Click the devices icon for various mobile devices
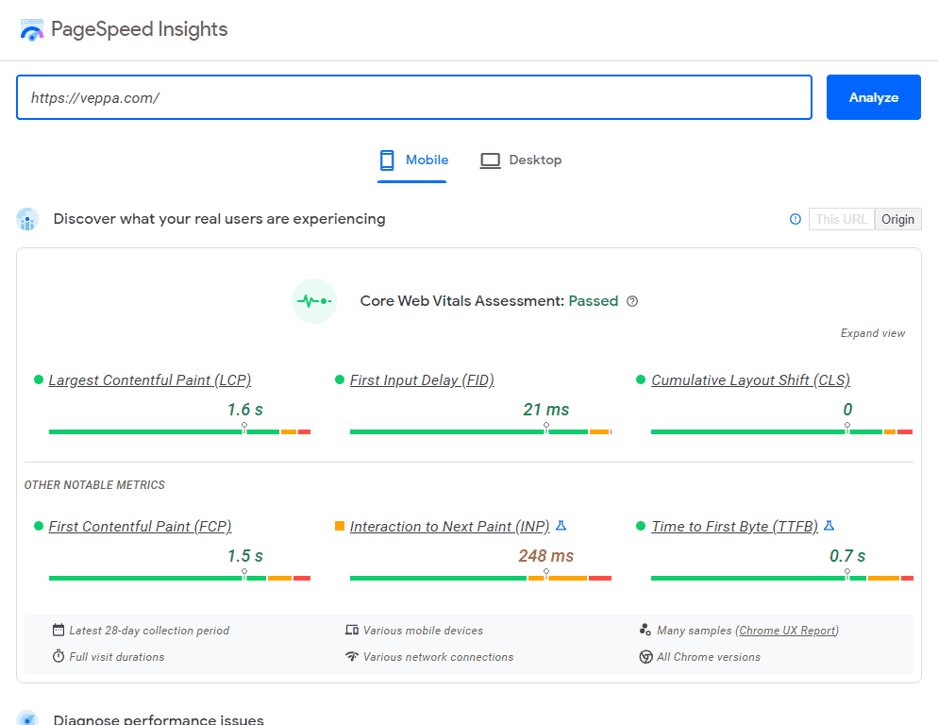 pos(352,630)
